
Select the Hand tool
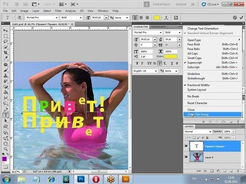(x=6, y=143)
